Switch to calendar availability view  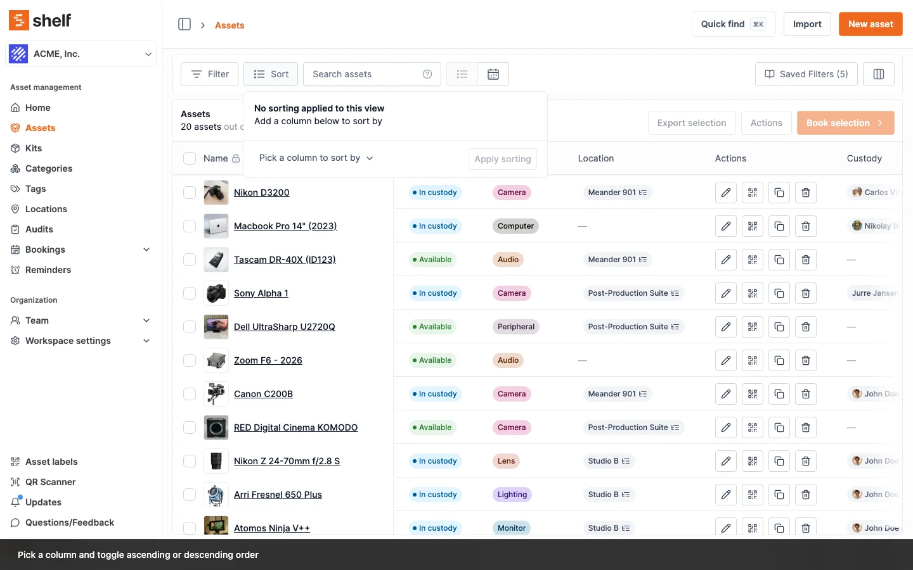pos(493,74)
